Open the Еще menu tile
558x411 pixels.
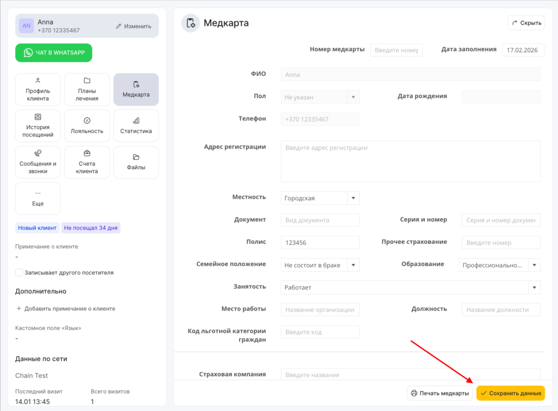click(x=38, y=198)
